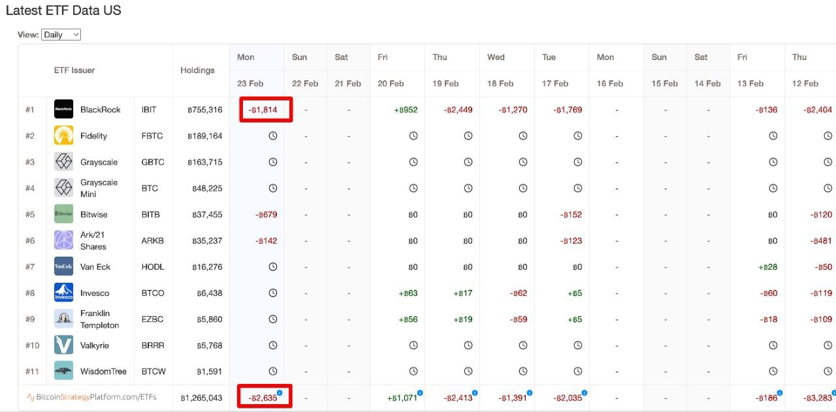
Task: Click the Fidelity logo icon
Action: click(x=64, y=136)
